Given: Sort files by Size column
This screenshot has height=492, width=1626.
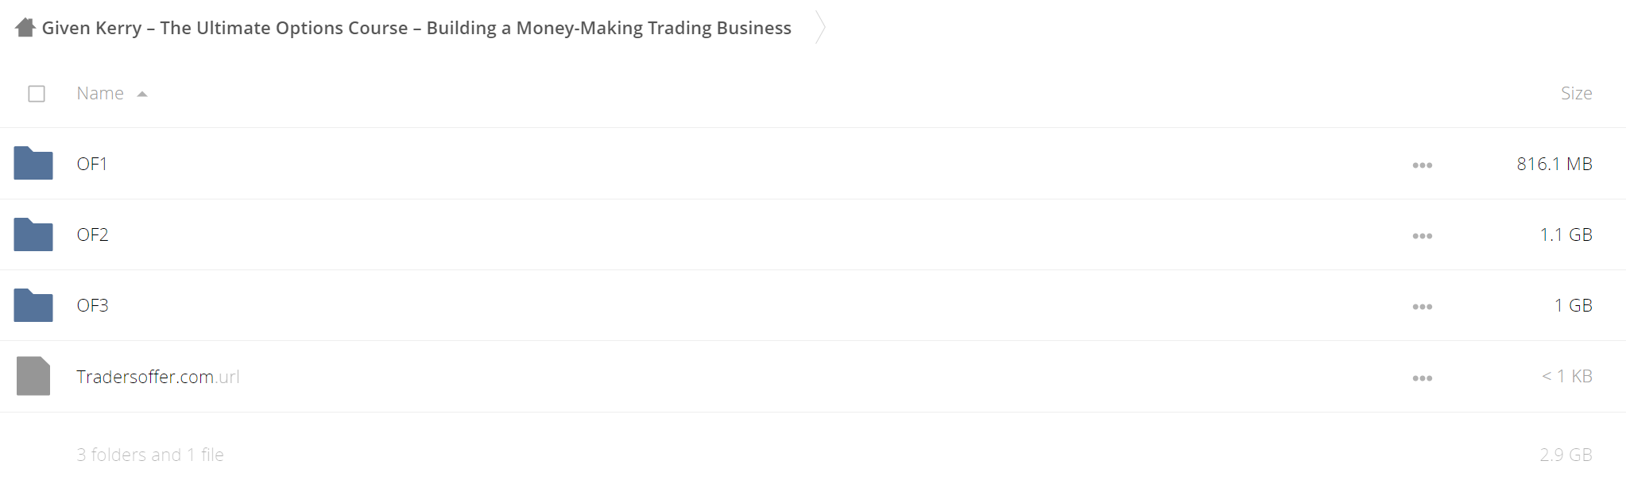Looking at the screenshot, I should (1576, 93).
